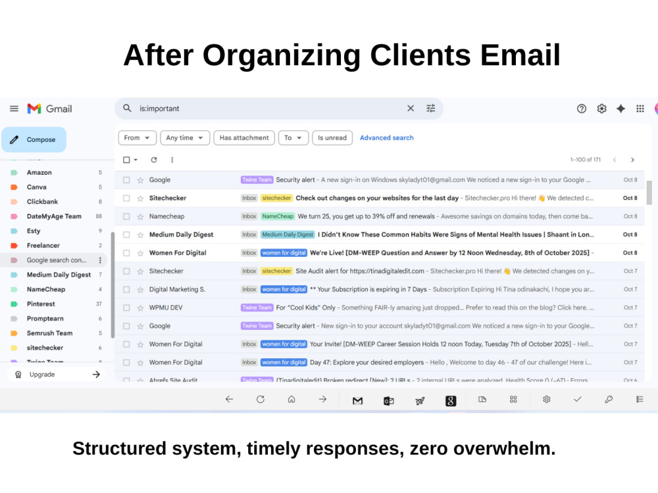Viewport: 658px width, 493px height.
Task: Switch to the Yahoo mail app in bottom toolbar
Action: coord(420,401)
